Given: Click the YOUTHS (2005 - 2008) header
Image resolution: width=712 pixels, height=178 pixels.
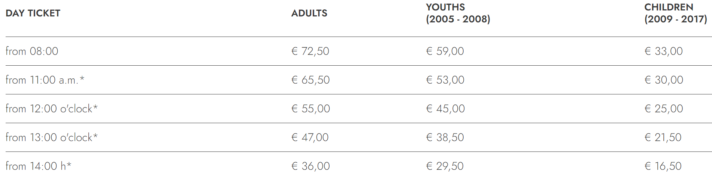Looking at the screenshot, I should (458, 13).
